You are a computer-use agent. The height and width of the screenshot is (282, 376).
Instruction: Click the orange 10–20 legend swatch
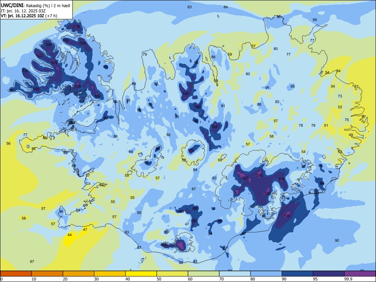click(x=47, y=274)
